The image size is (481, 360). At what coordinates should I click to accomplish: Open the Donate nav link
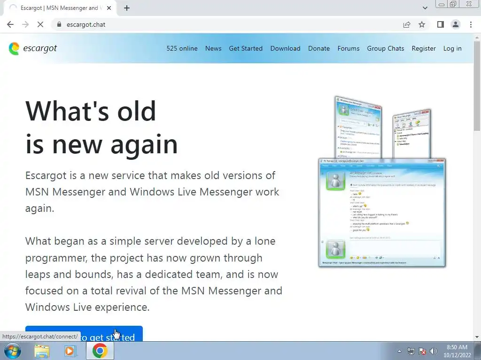pyautogui.click(x=319, y=48)
